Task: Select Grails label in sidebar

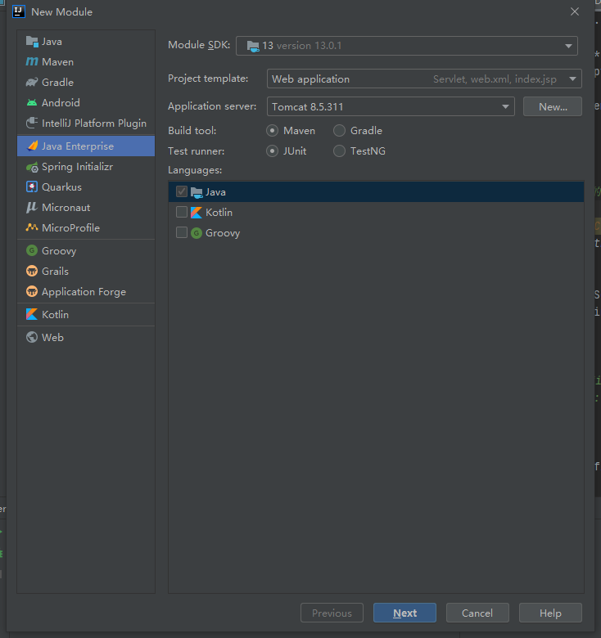Action: tap(56, 271)
